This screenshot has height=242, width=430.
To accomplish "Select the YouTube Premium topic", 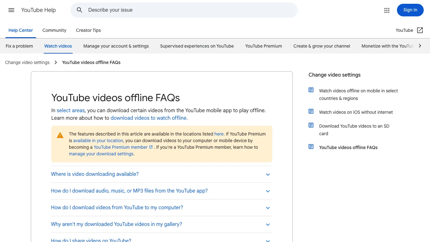I will pyautogui.click(x=264, y=46).
